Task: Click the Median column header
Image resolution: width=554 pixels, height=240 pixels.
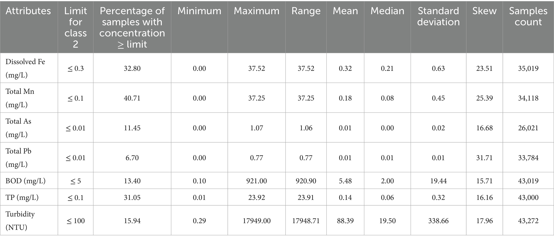Action: tap(387, 11)
